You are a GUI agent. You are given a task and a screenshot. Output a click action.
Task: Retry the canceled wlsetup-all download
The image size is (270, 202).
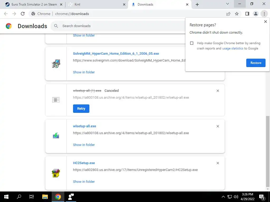pyautogui.click(x=81, y=109)
